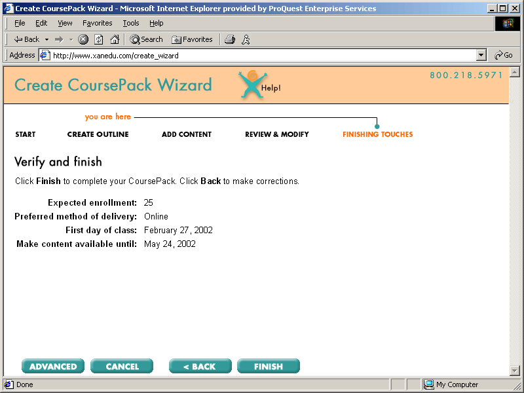The height and width of the screenshot is (393, 524).
Task: Open the Address bar dropdown list
Action: 481,56
